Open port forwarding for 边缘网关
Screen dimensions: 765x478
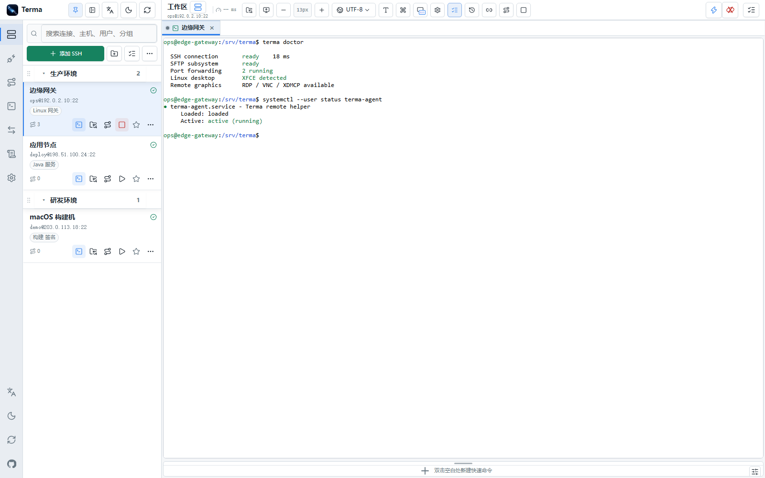tap(108, 125)
